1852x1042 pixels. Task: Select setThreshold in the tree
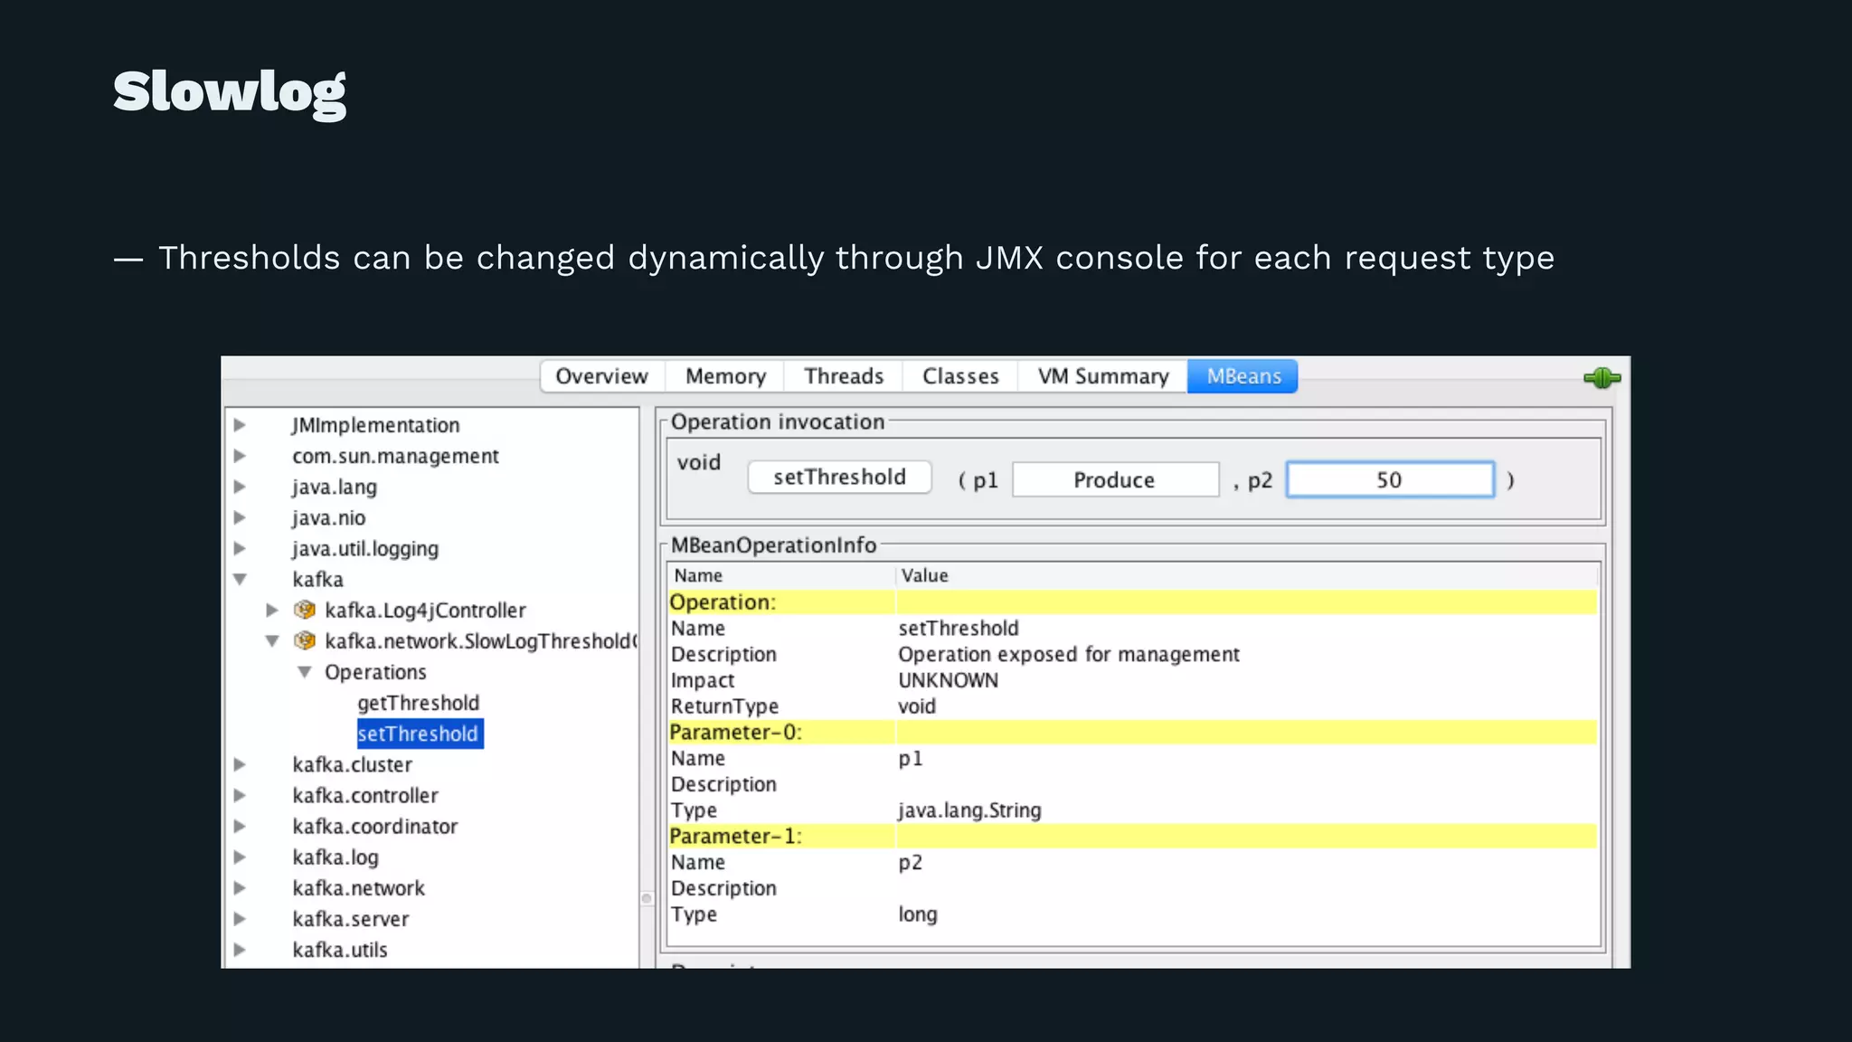[x=420, y=734]
